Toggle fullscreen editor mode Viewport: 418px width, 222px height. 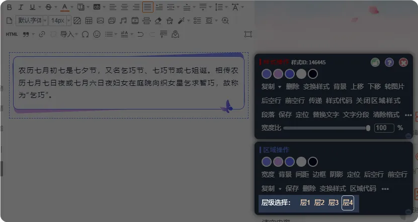(248, 34)
